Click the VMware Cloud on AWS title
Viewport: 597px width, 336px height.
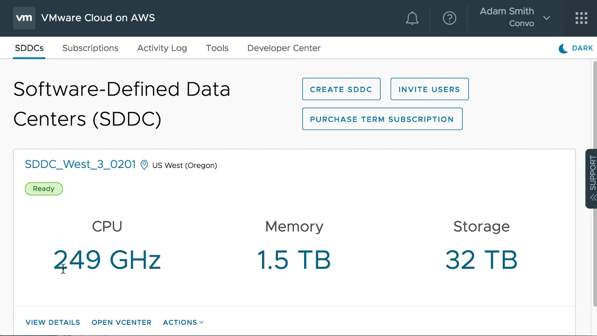pyautogui.click(x=98, y=18)
